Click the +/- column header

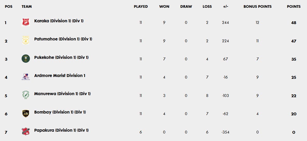pyautogui.click(x=226, y=6)
